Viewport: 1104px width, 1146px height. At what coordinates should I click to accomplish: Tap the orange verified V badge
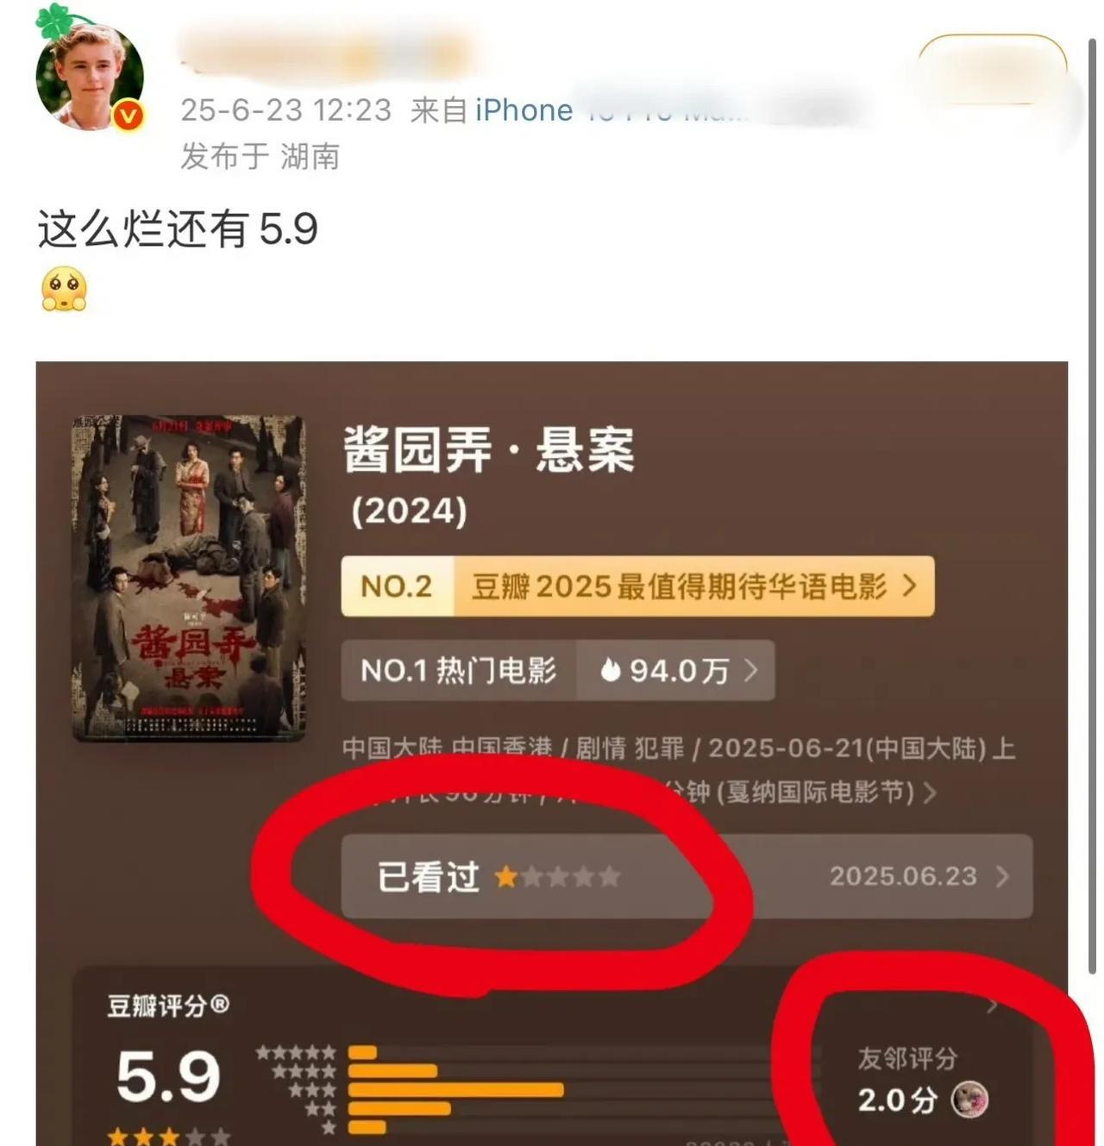tap(129, 116)
